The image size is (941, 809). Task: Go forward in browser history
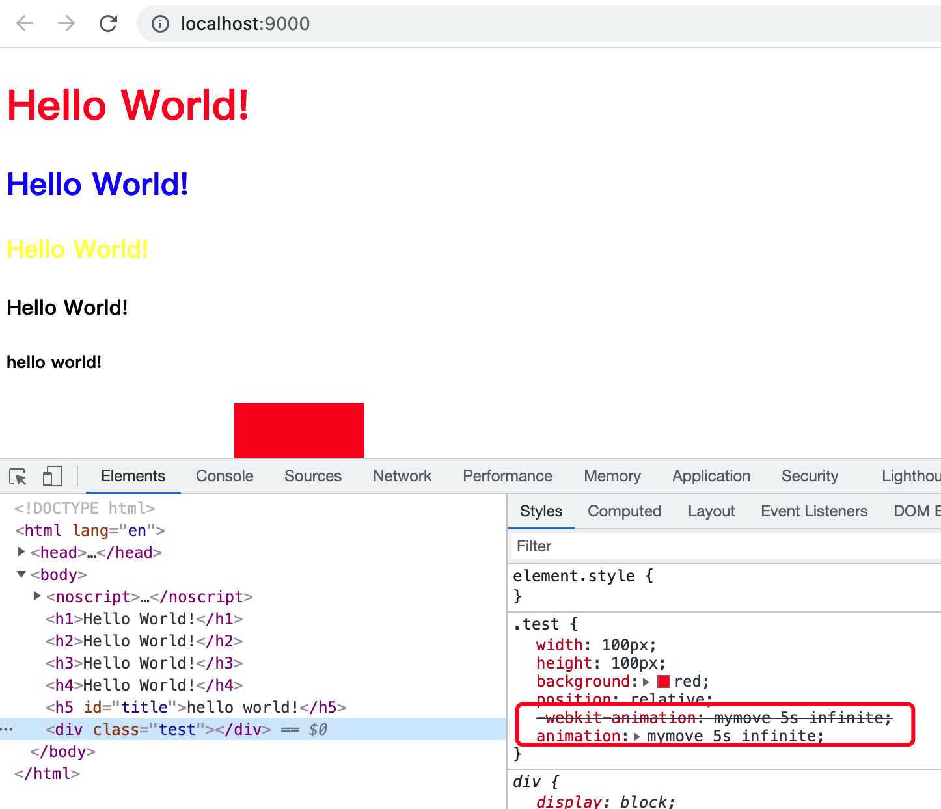[x=66, y=23]
